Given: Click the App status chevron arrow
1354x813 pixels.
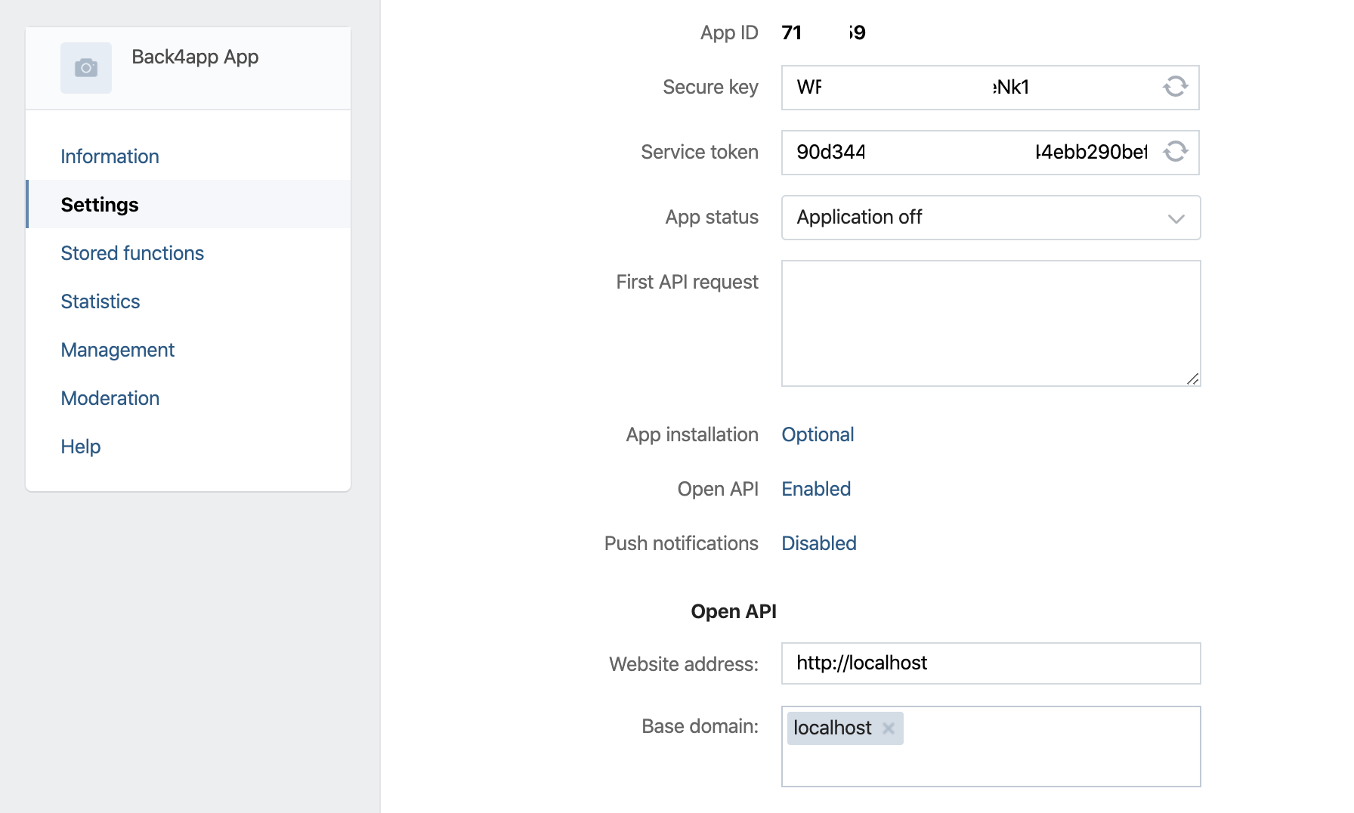Looking at the screenshot, I should pos(1176,219).
